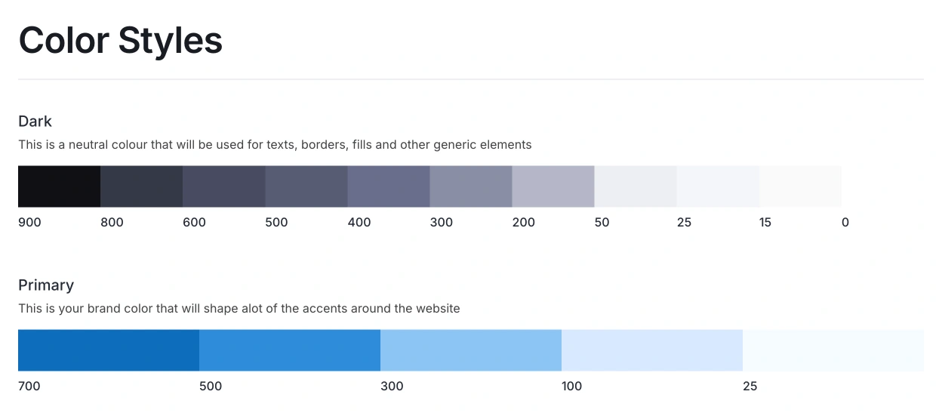Click the Dark 800 swatch
The width and height of the screenshot is (942, 413).
tap(141, 186)
